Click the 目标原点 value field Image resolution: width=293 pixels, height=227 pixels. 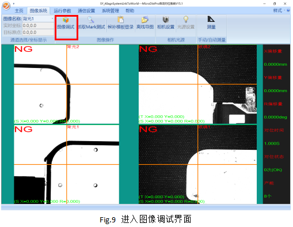click(38, 32)
